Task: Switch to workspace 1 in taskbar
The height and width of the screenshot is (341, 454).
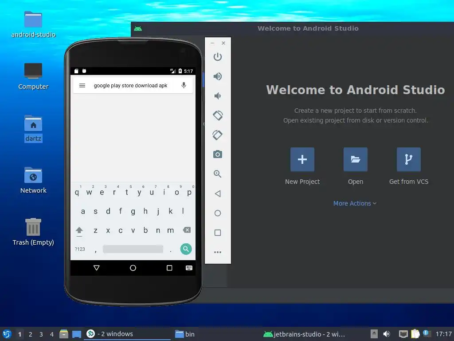Action: (20, 334)
